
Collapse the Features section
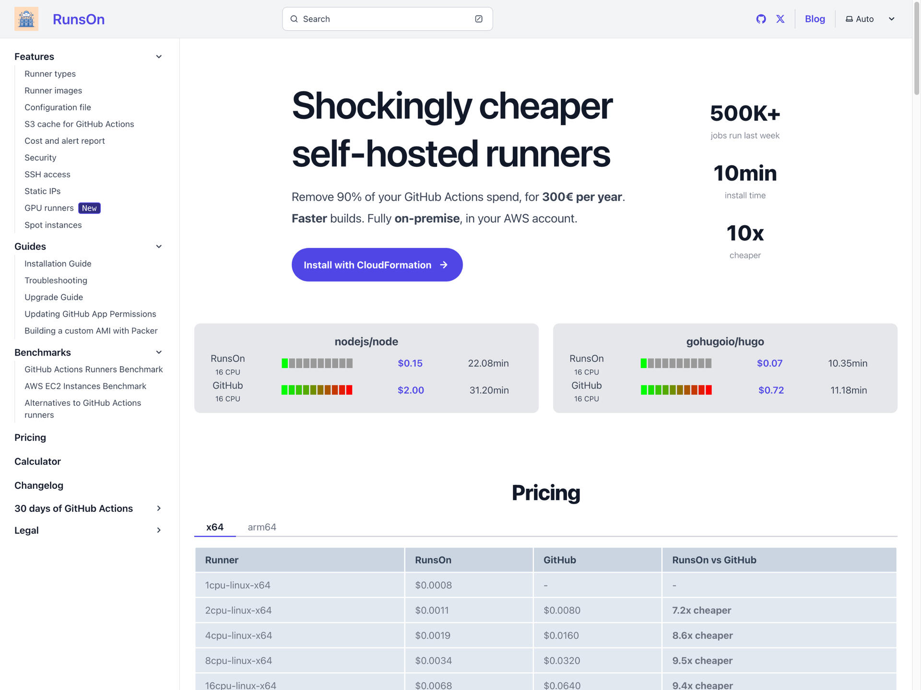pos(159,56)
